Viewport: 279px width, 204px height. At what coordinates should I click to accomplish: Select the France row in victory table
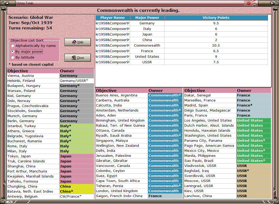tap(182, 51)
